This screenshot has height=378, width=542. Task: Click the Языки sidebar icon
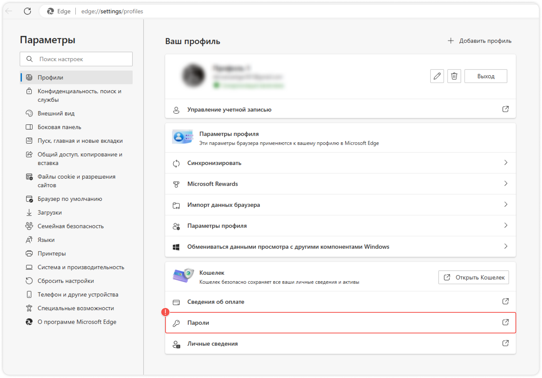pyautogui.click(x=29, y=240)
